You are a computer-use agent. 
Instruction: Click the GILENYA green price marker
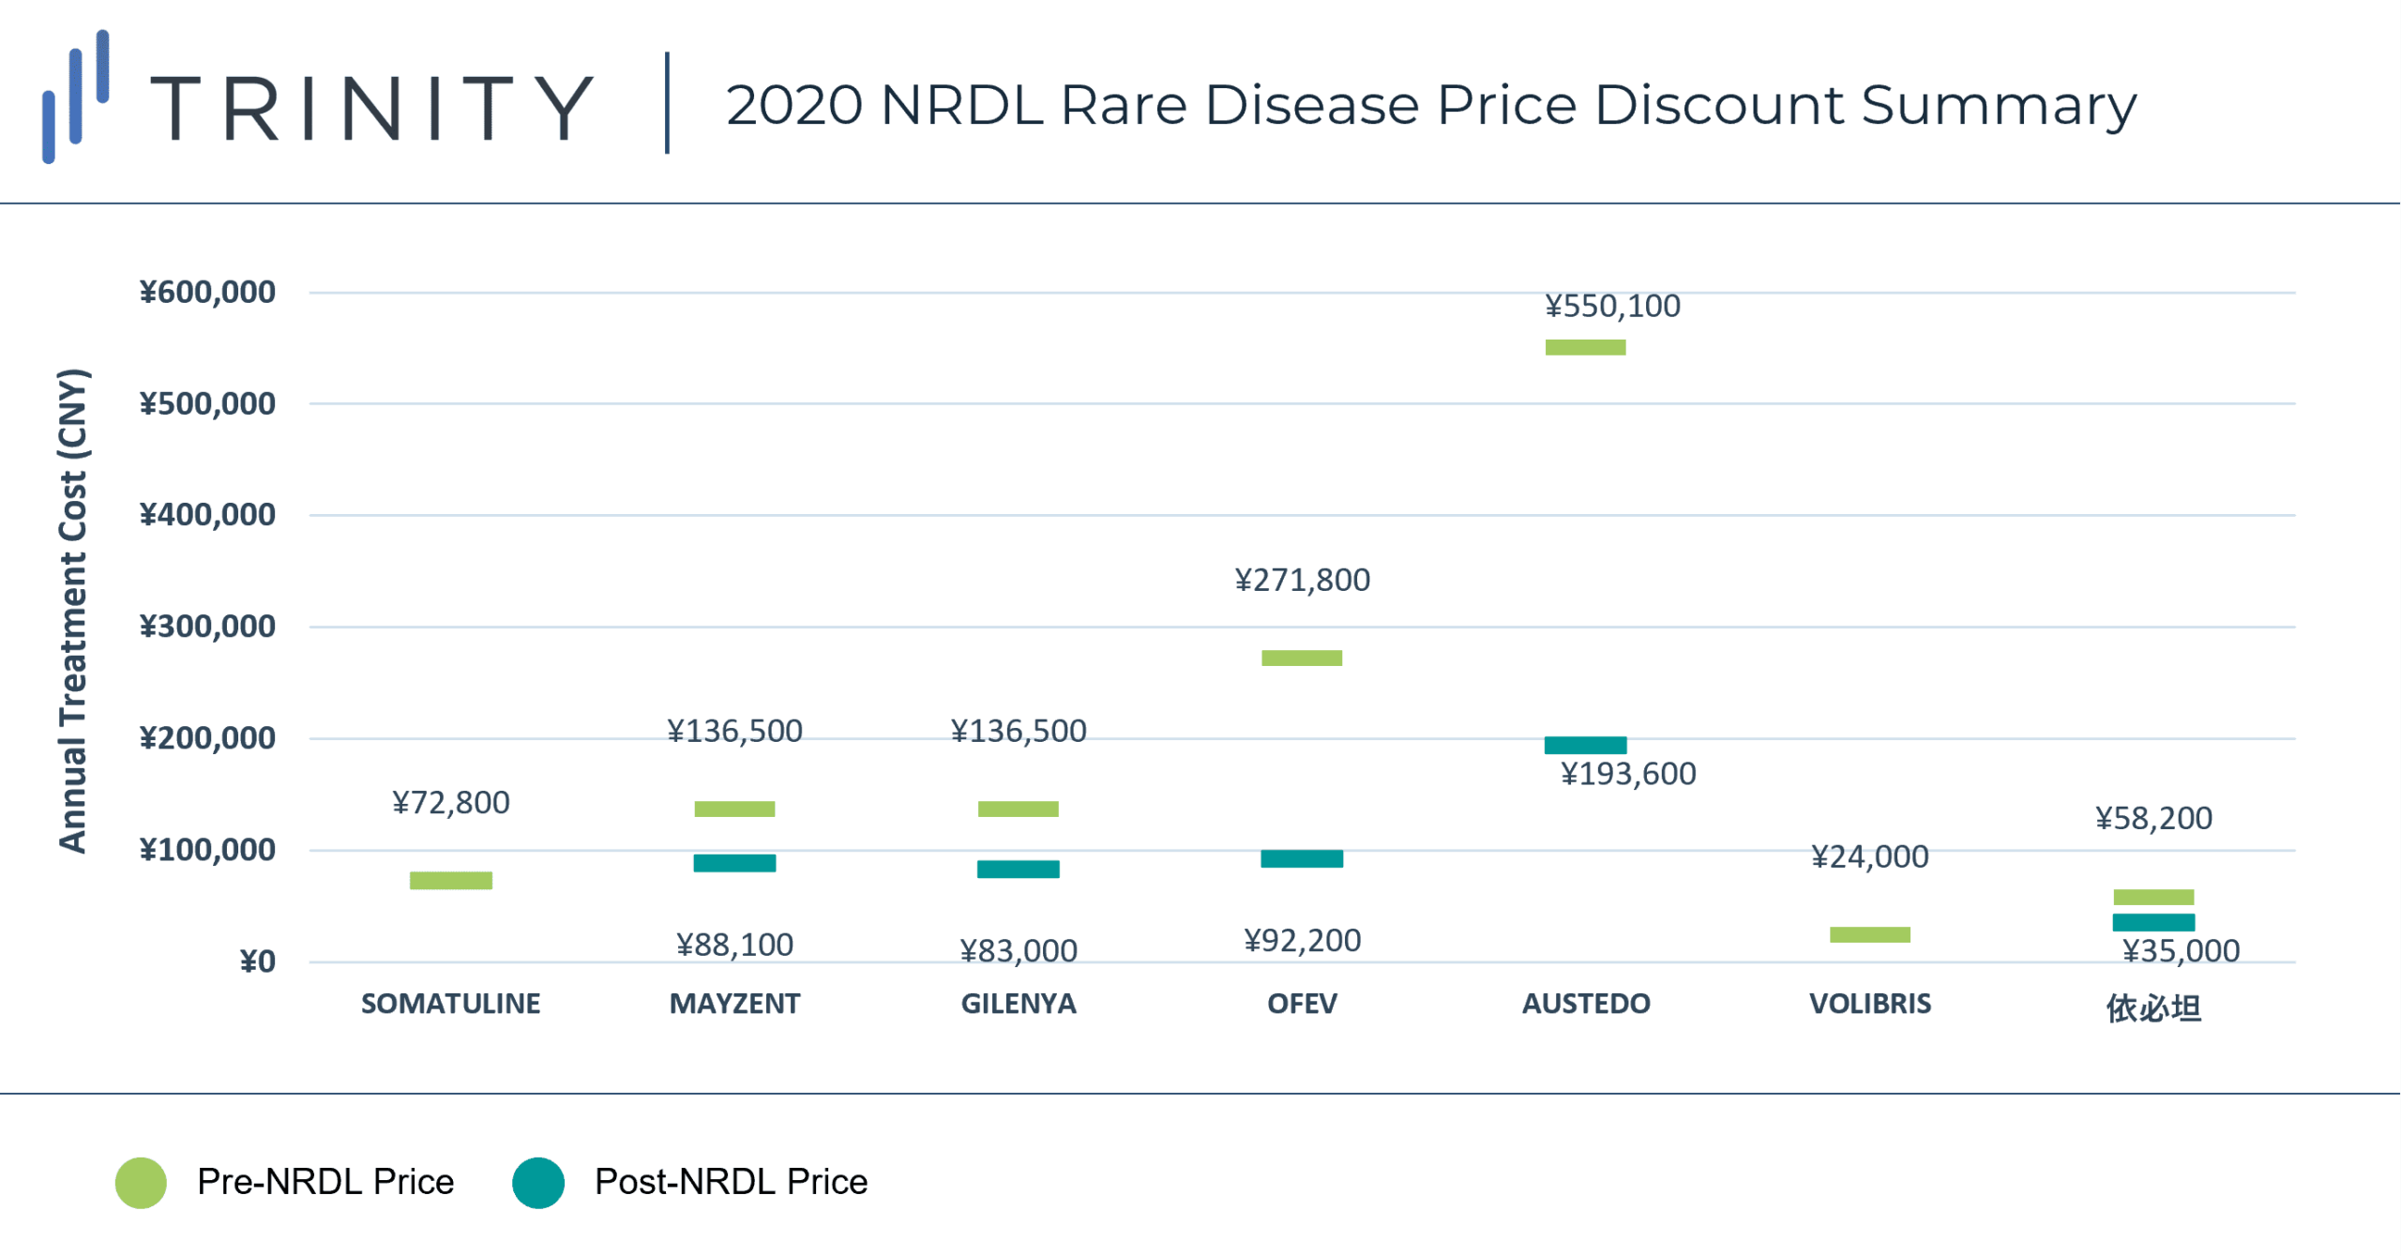[x=1018, y=809]
